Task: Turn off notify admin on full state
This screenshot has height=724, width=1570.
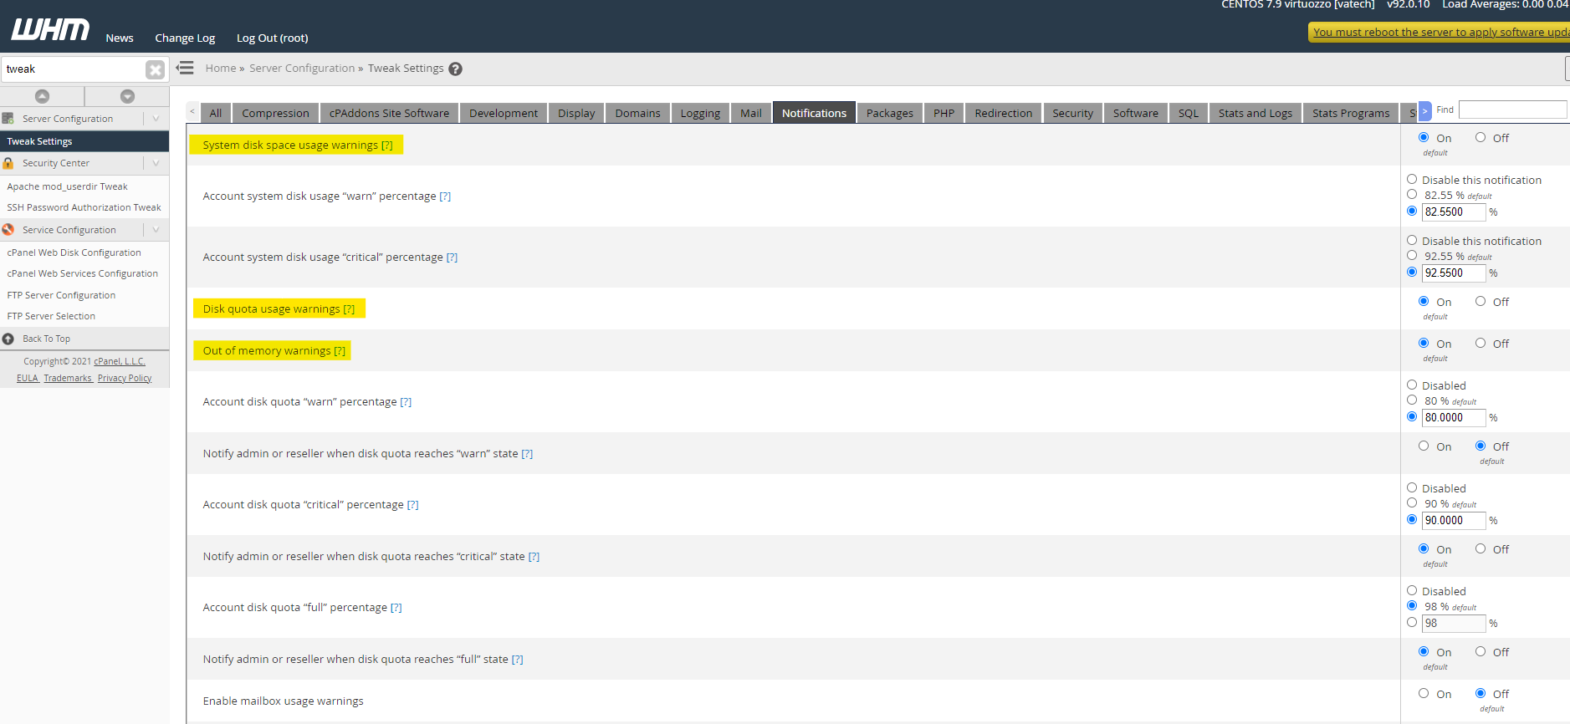Action: coord(1481,651)
